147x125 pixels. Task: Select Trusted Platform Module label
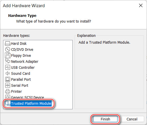31,103
